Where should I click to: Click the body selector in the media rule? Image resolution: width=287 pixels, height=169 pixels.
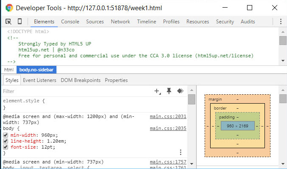point(8,128)
